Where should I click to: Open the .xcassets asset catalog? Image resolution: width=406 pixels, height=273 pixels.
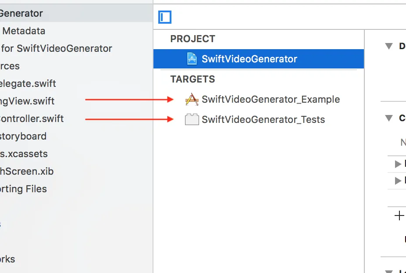pyautogui.click(x=24, y=154)
